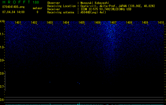166x105 pixels.
Task: Click the 1405 time axis marker
Action: [x=82, y=22]
